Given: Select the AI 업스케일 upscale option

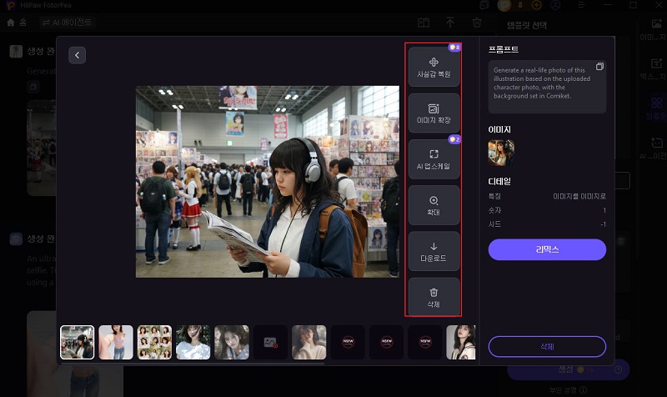Looking at the screenshot, I should point(434,159).
